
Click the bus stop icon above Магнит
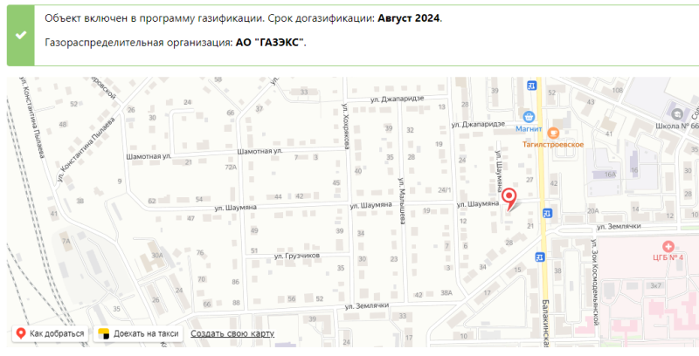(x=531, y=84)
